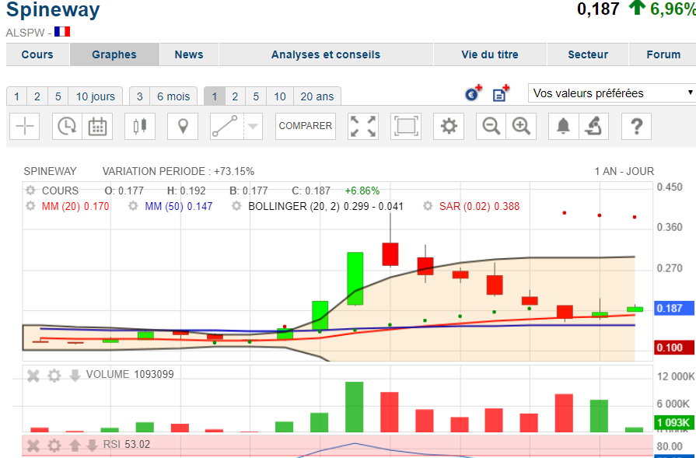Click the frame capture icon
696x458 pixels.
[x=406, y=127]
